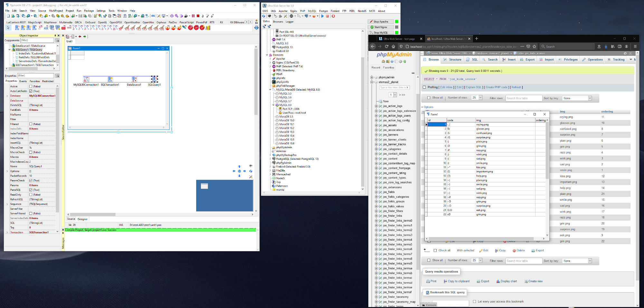Click the DataSource1 component on the form
The width and height of the screenshot is (644, 308).
coord(134,79)
